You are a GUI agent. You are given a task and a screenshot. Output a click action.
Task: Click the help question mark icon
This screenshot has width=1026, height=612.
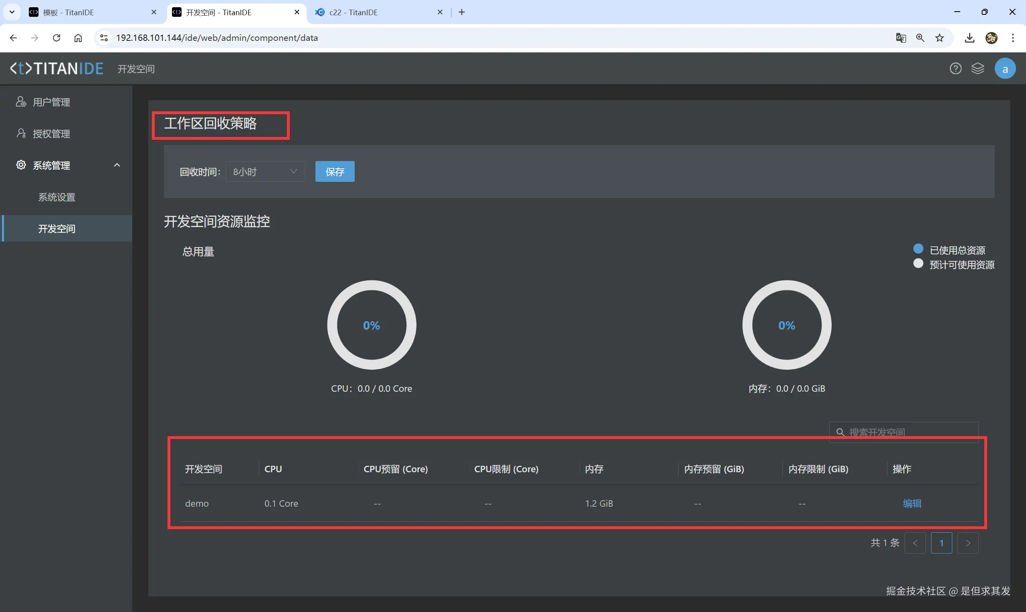955,68
